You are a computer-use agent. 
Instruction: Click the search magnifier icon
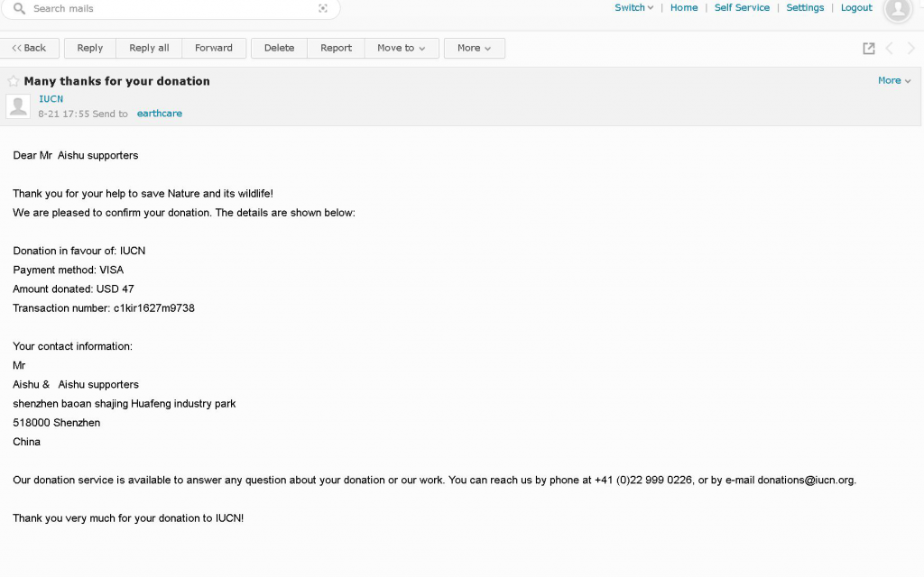(x=19, y=9)
